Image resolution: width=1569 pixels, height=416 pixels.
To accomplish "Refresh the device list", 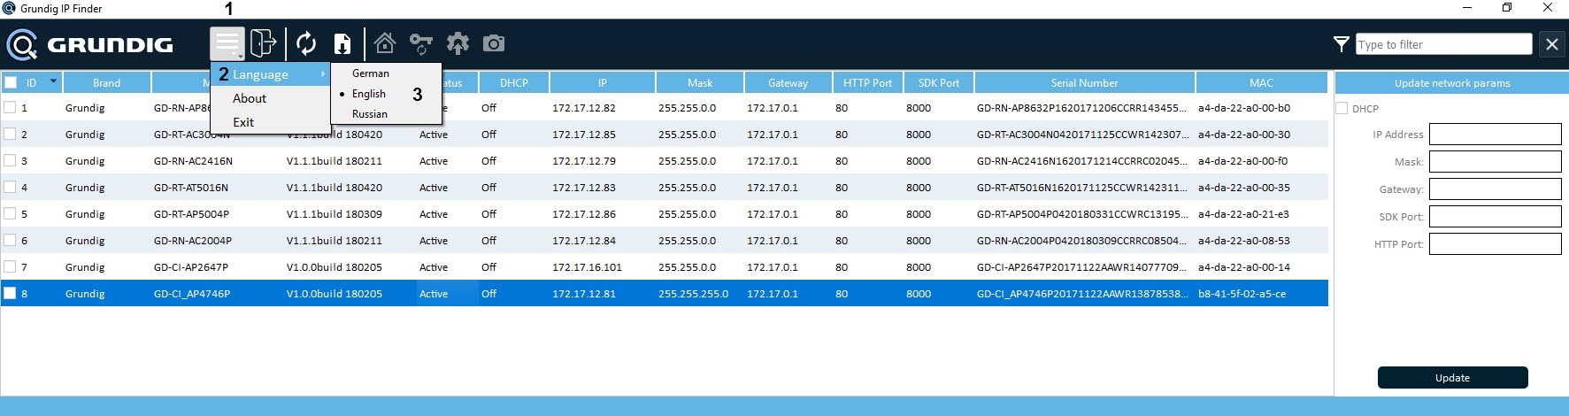I will pyautogui.click(x=306, y=42).
